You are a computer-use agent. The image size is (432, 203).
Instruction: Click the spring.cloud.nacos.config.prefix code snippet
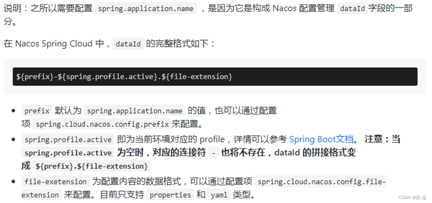[x=102, y=124]
